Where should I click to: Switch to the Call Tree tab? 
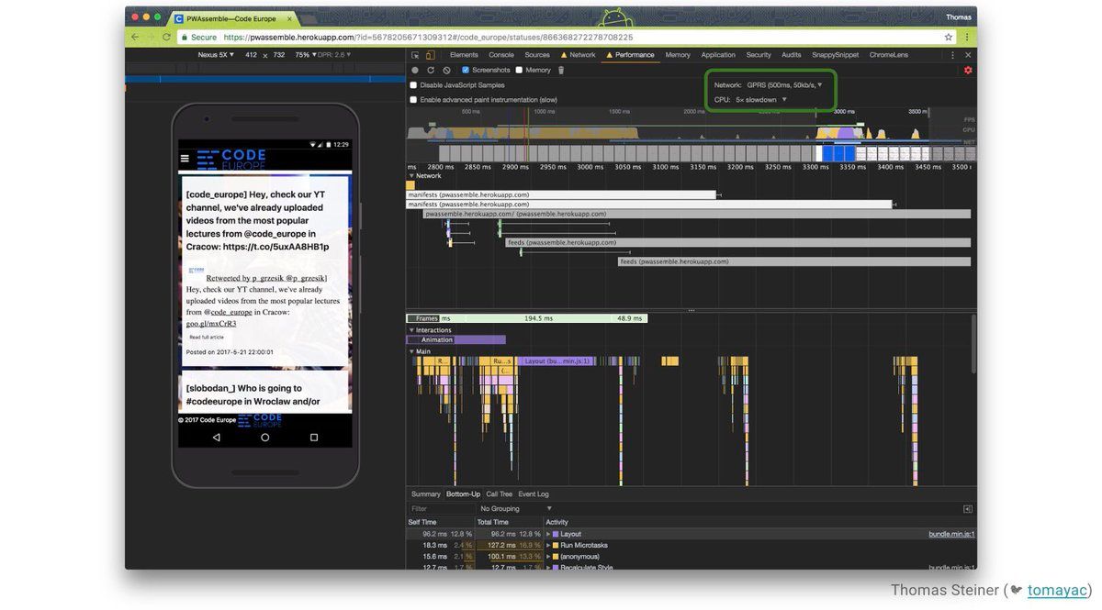tap(499, 494)
